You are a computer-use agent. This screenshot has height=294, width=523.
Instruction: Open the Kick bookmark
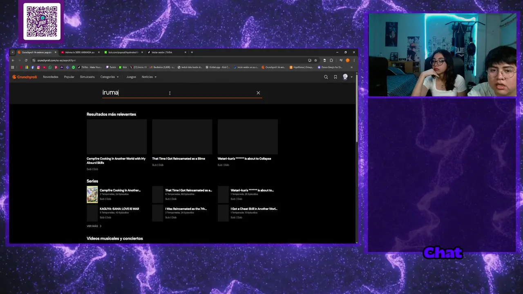coord(123,67)
